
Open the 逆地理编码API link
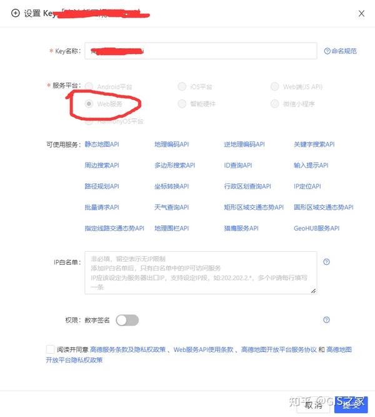pyautogui.click(x=244, y=144)
